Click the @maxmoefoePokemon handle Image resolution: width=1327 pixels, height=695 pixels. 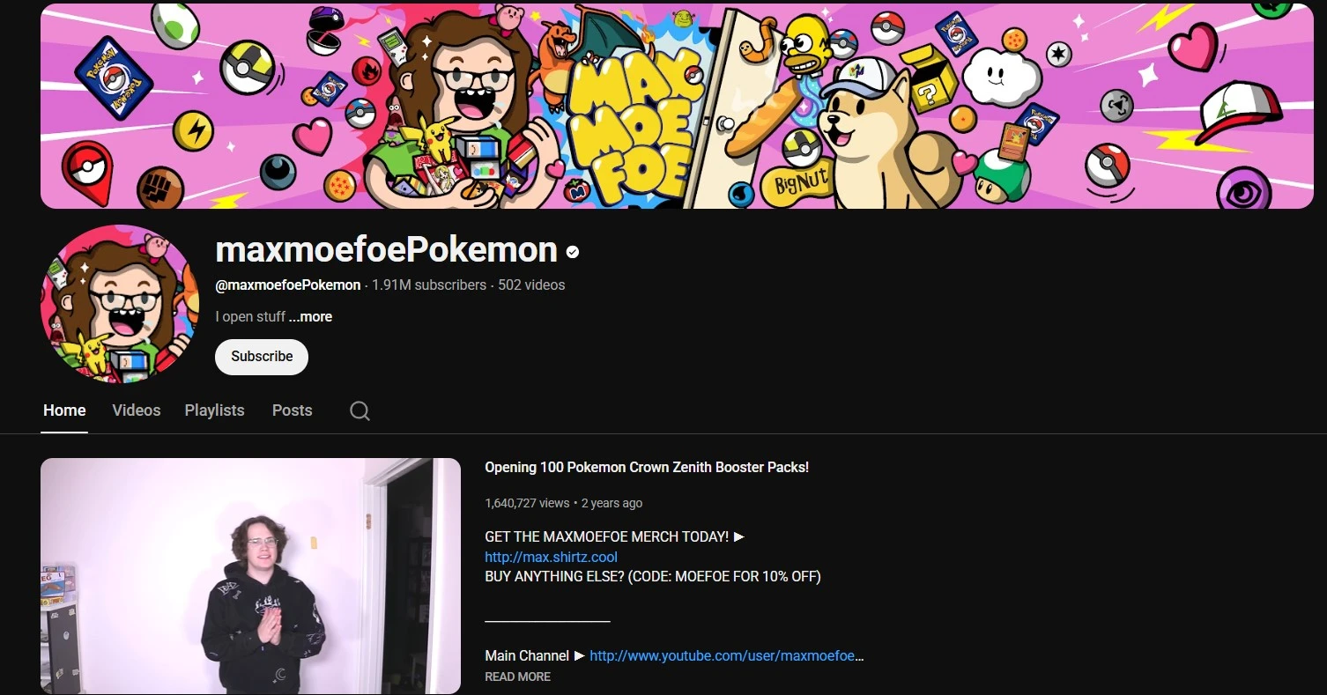tap(287, 285)
